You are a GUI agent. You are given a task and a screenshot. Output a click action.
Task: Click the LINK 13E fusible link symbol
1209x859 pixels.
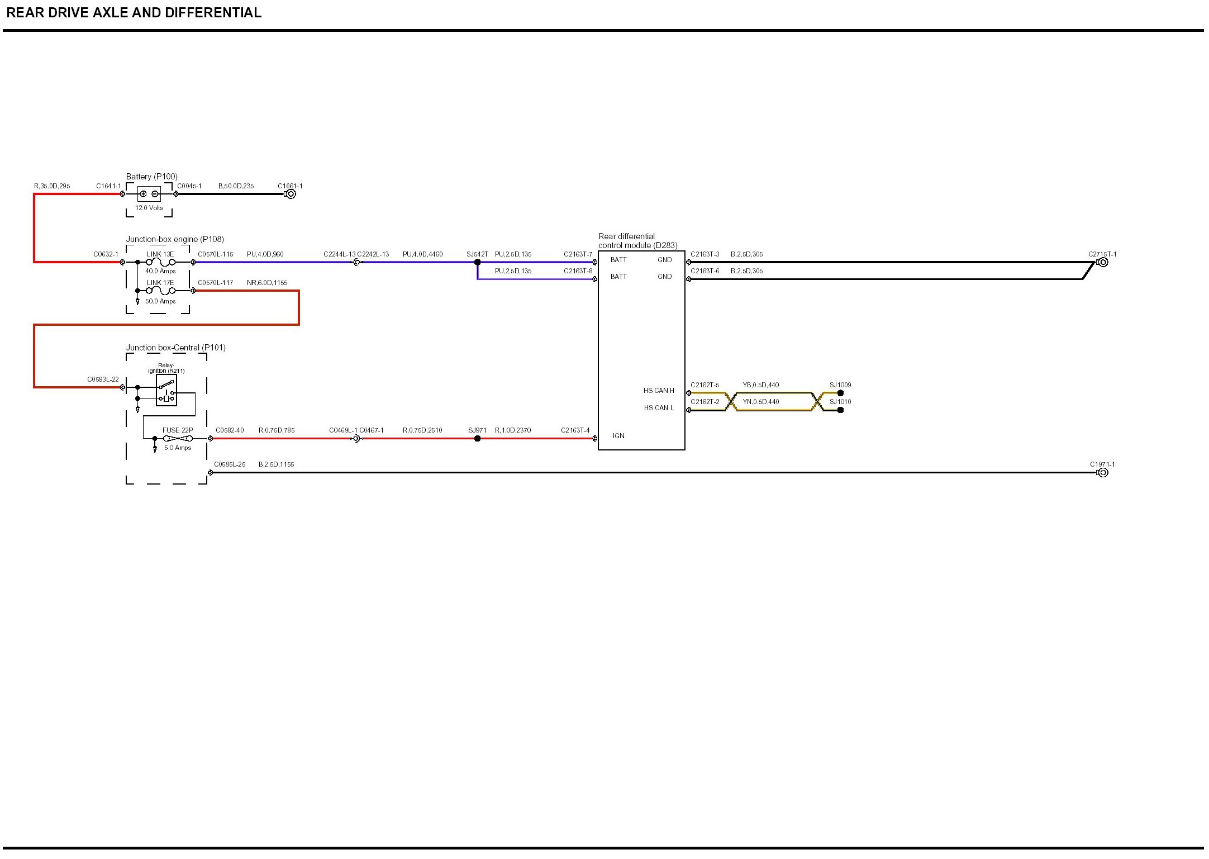[x=160, y=262]
